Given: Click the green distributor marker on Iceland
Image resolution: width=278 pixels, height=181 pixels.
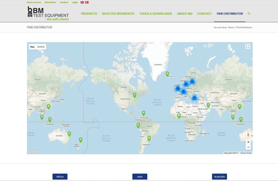Looking at the screenshot, I should coord(167,74).
